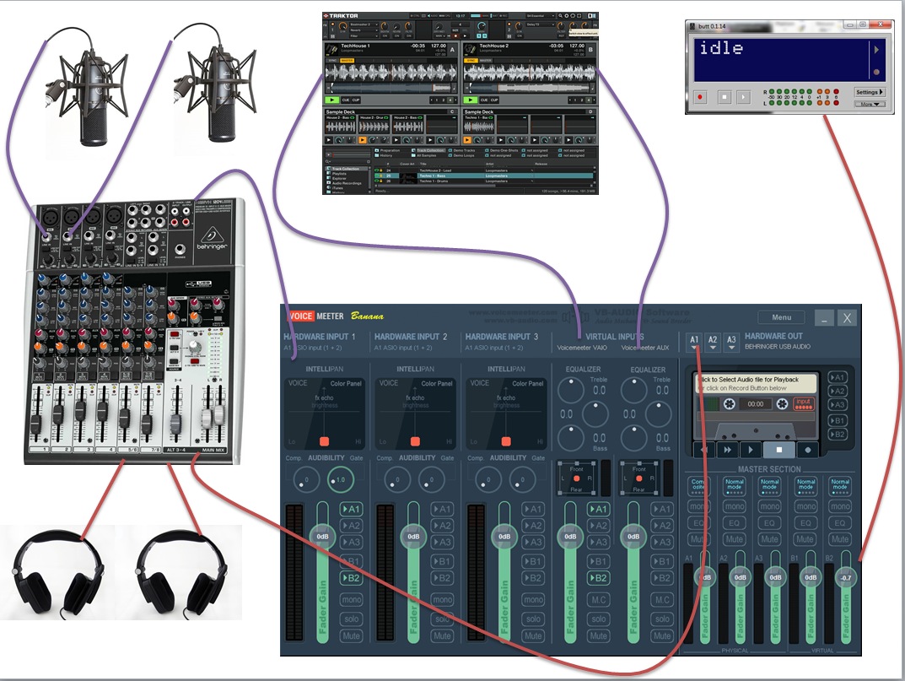905x681 pixels.
Task: Toggle A1 routing on Voicemeeter VAIO strip
Action: point(599,510)
